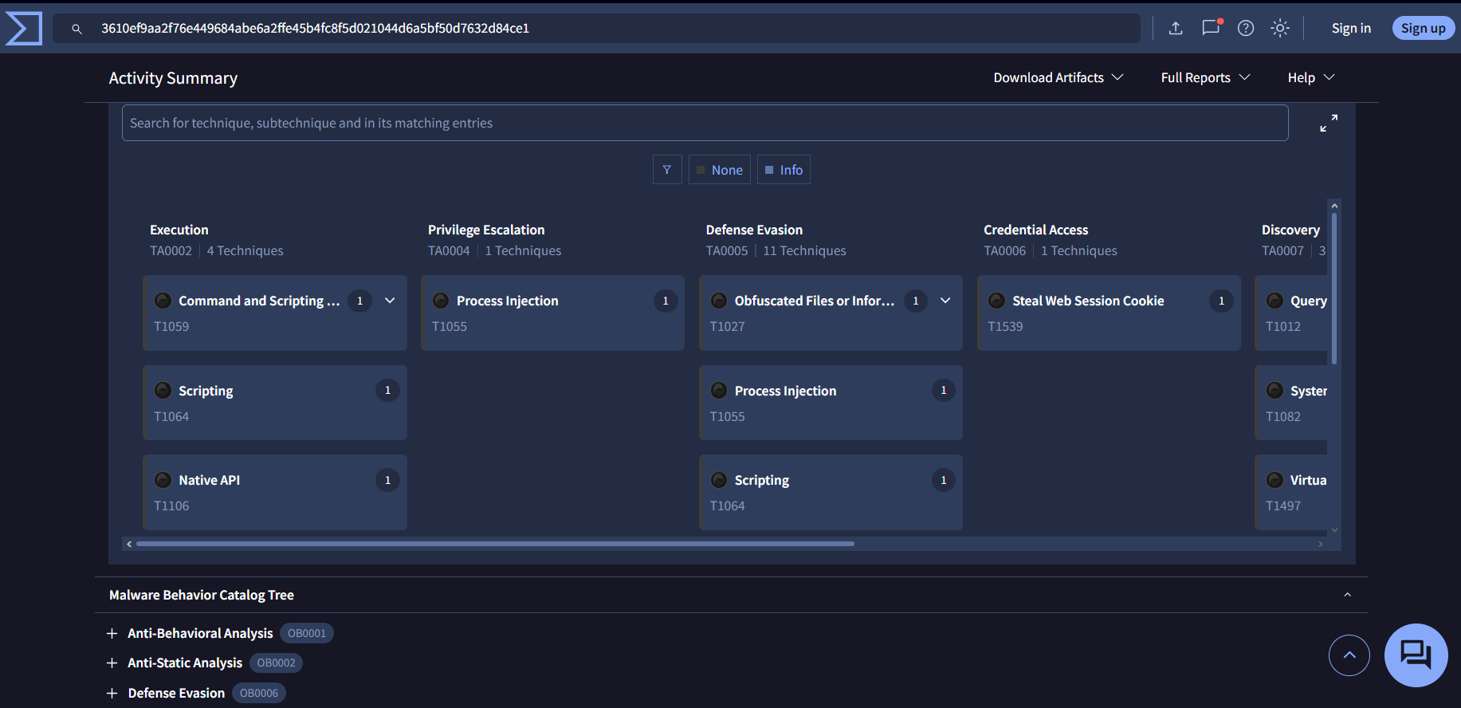Expand the matrix to fullscreen
This screenshot has width=1461, height=708.
pyautogui.click(x=1329, y=123)
